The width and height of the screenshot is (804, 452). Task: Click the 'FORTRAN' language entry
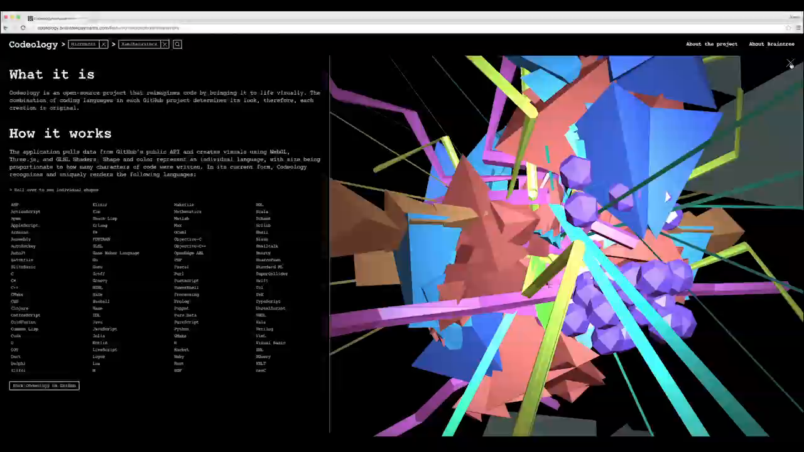click(x=101, y=239)
